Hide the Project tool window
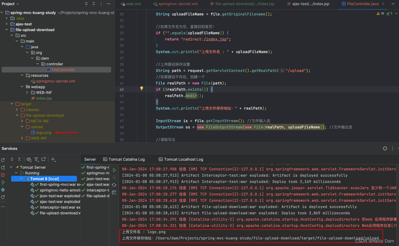399x246 pixels. (108, 4)
